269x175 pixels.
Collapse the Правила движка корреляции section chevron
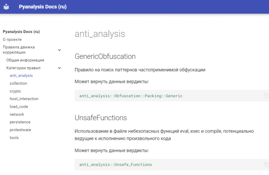click(x=59, y=50)
